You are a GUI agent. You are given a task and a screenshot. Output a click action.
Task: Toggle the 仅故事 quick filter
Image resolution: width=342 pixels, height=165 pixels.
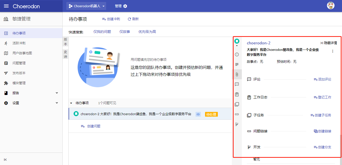[125, 32]
